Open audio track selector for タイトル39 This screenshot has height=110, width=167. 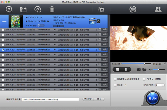(75, 75)
